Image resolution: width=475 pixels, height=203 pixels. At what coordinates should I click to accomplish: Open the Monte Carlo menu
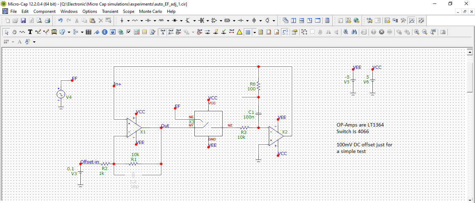point(150,11)
